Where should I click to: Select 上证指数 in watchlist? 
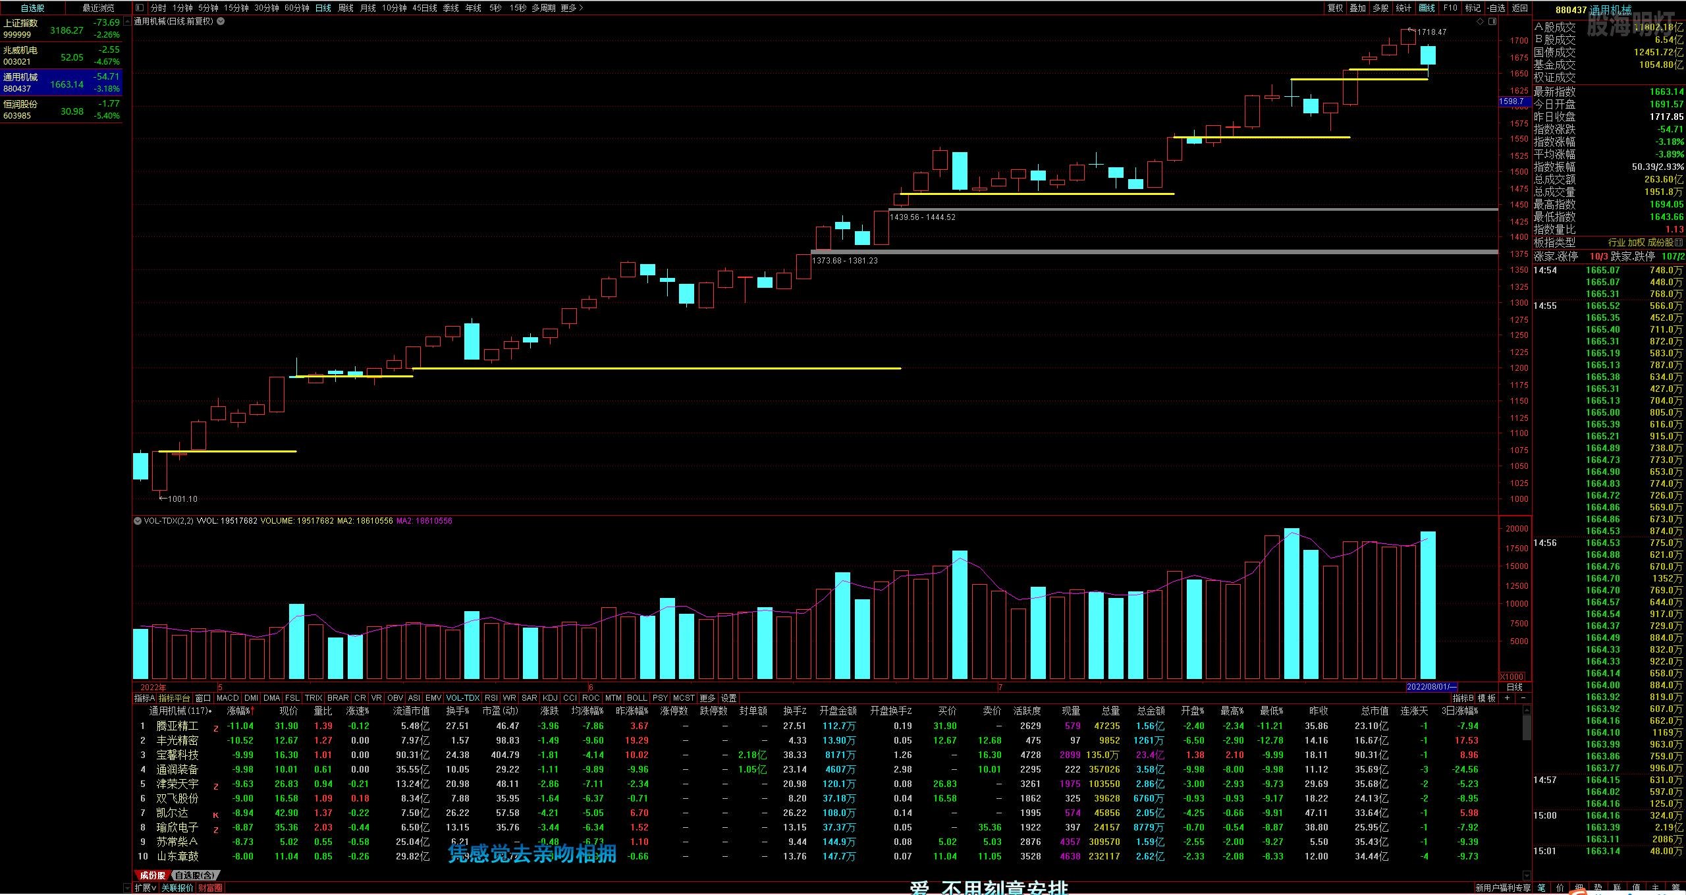[x=61, y=29]
